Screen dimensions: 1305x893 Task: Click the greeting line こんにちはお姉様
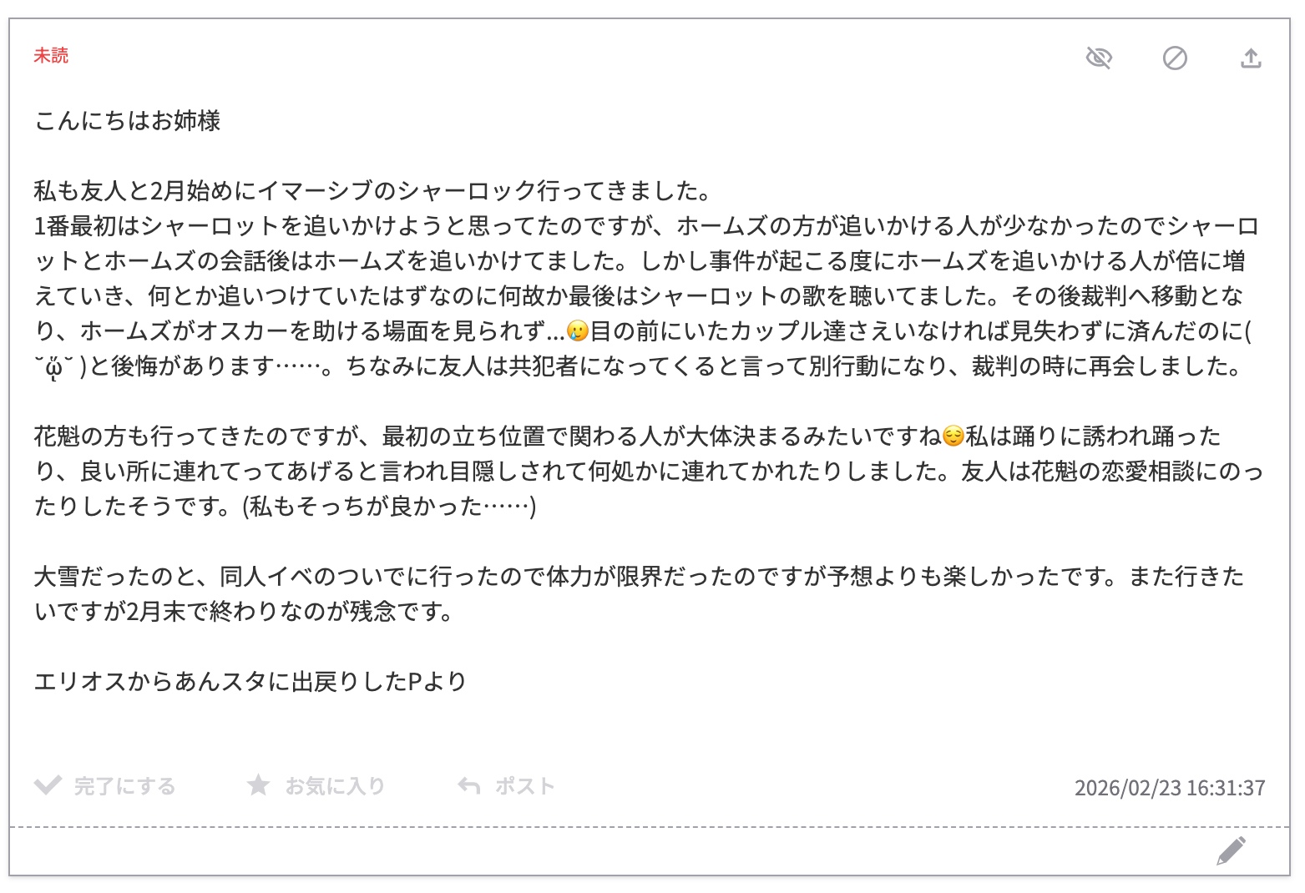[x=127, y=121]
